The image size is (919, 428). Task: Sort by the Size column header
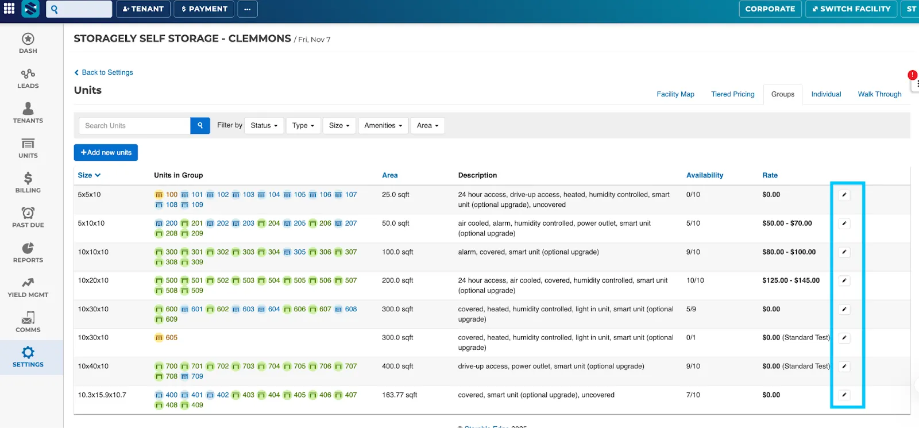click(89, 175)
